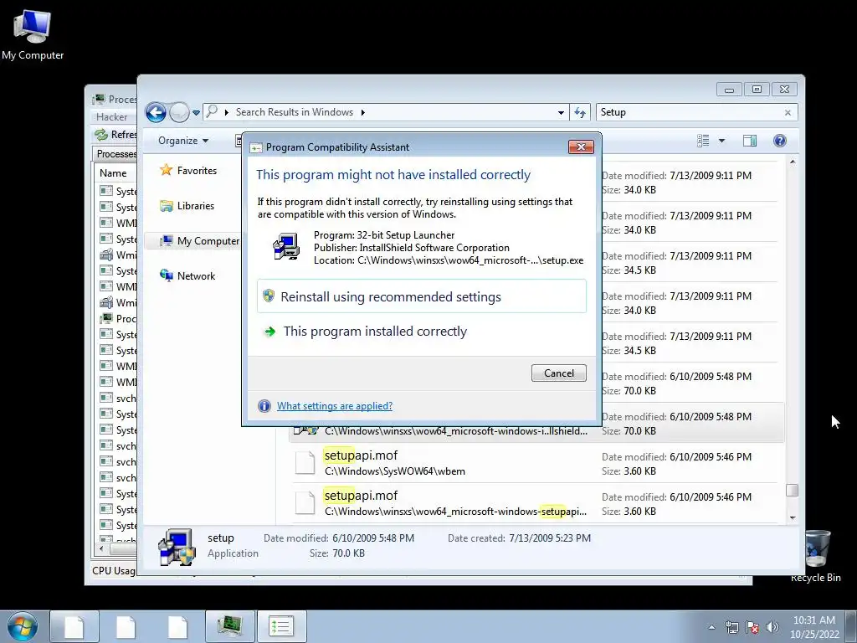Maximize the Explorer search window

point(757,89)
